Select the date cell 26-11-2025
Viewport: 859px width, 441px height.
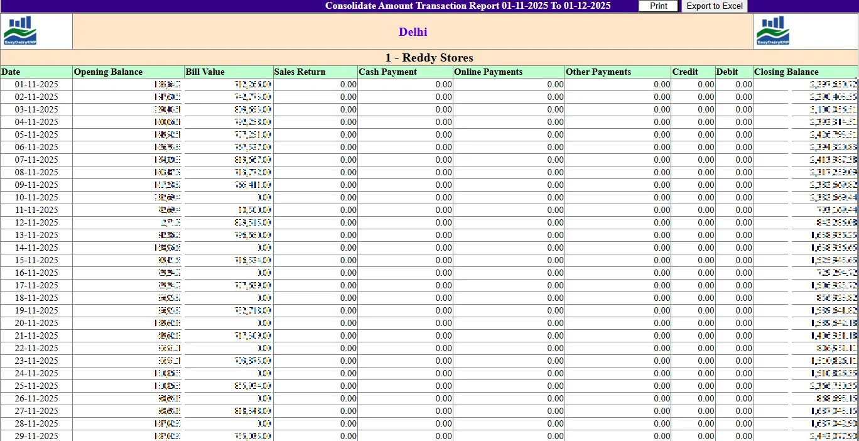[x=36, y=398]
